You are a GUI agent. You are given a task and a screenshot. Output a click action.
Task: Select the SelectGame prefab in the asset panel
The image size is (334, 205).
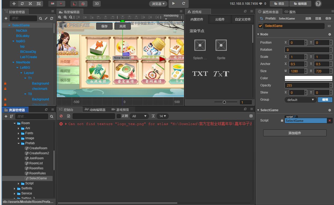(x=38, y=178)
